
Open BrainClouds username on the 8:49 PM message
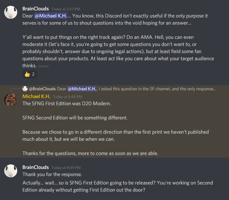[x=36, y=167]
